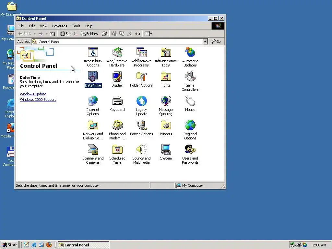The width and height of the screenshot is (332, 249).
Task: Click the Copy To toolbar icon
Action: [x=122, y=34]
